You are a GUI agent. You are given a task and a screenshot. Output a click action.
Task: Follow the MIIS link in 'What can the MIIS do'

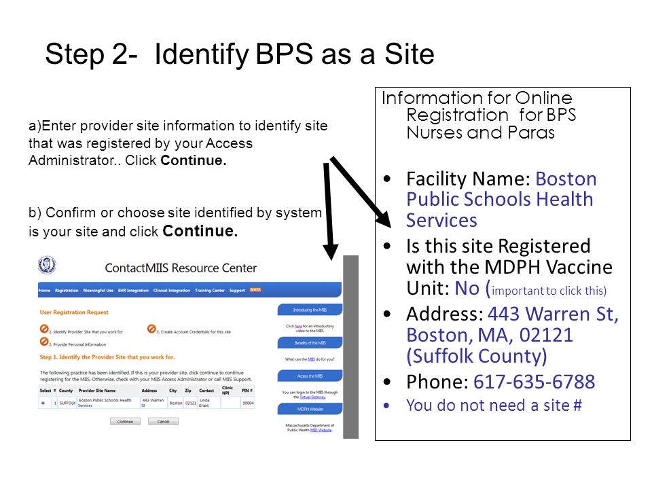(x=311, y=359)
